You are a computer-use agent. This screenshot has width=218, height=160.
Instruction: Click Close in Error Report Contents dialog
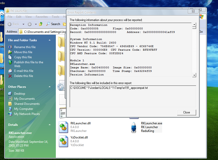187,112
